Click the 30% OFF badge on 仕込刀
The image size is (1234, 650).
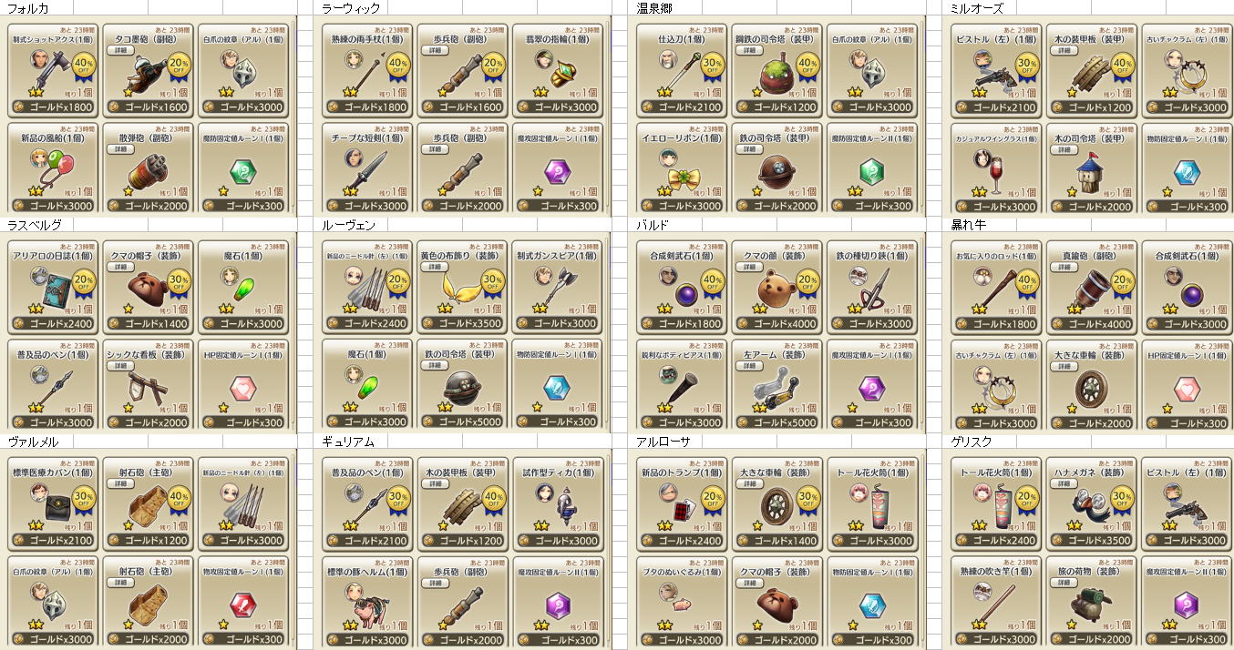[x=714, y=64]
